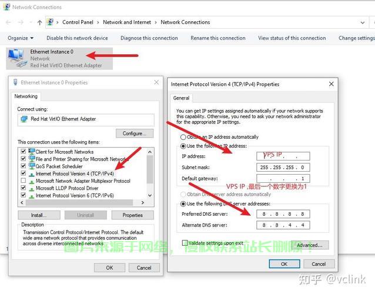Viewport: 375px width, 294px height.
Task: Toggle Microsoft LLDP Protocol Driver checkbox
Action: (23, 188)
